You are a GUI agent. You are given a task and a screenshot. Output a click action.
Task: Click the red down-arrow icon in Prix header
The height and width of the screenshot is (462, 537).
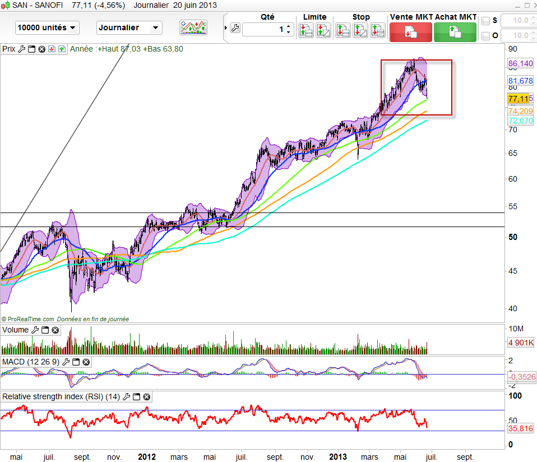click(x=51, y=49)
